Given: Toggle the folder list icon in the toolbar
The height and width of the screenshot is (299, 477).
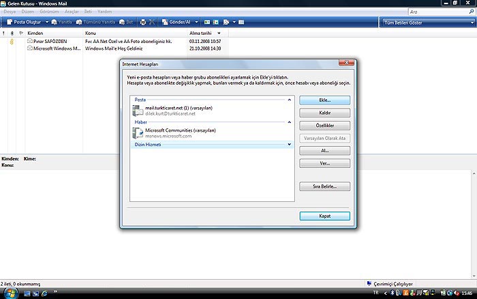Looking at the screenshot, I should coord(241,22).
